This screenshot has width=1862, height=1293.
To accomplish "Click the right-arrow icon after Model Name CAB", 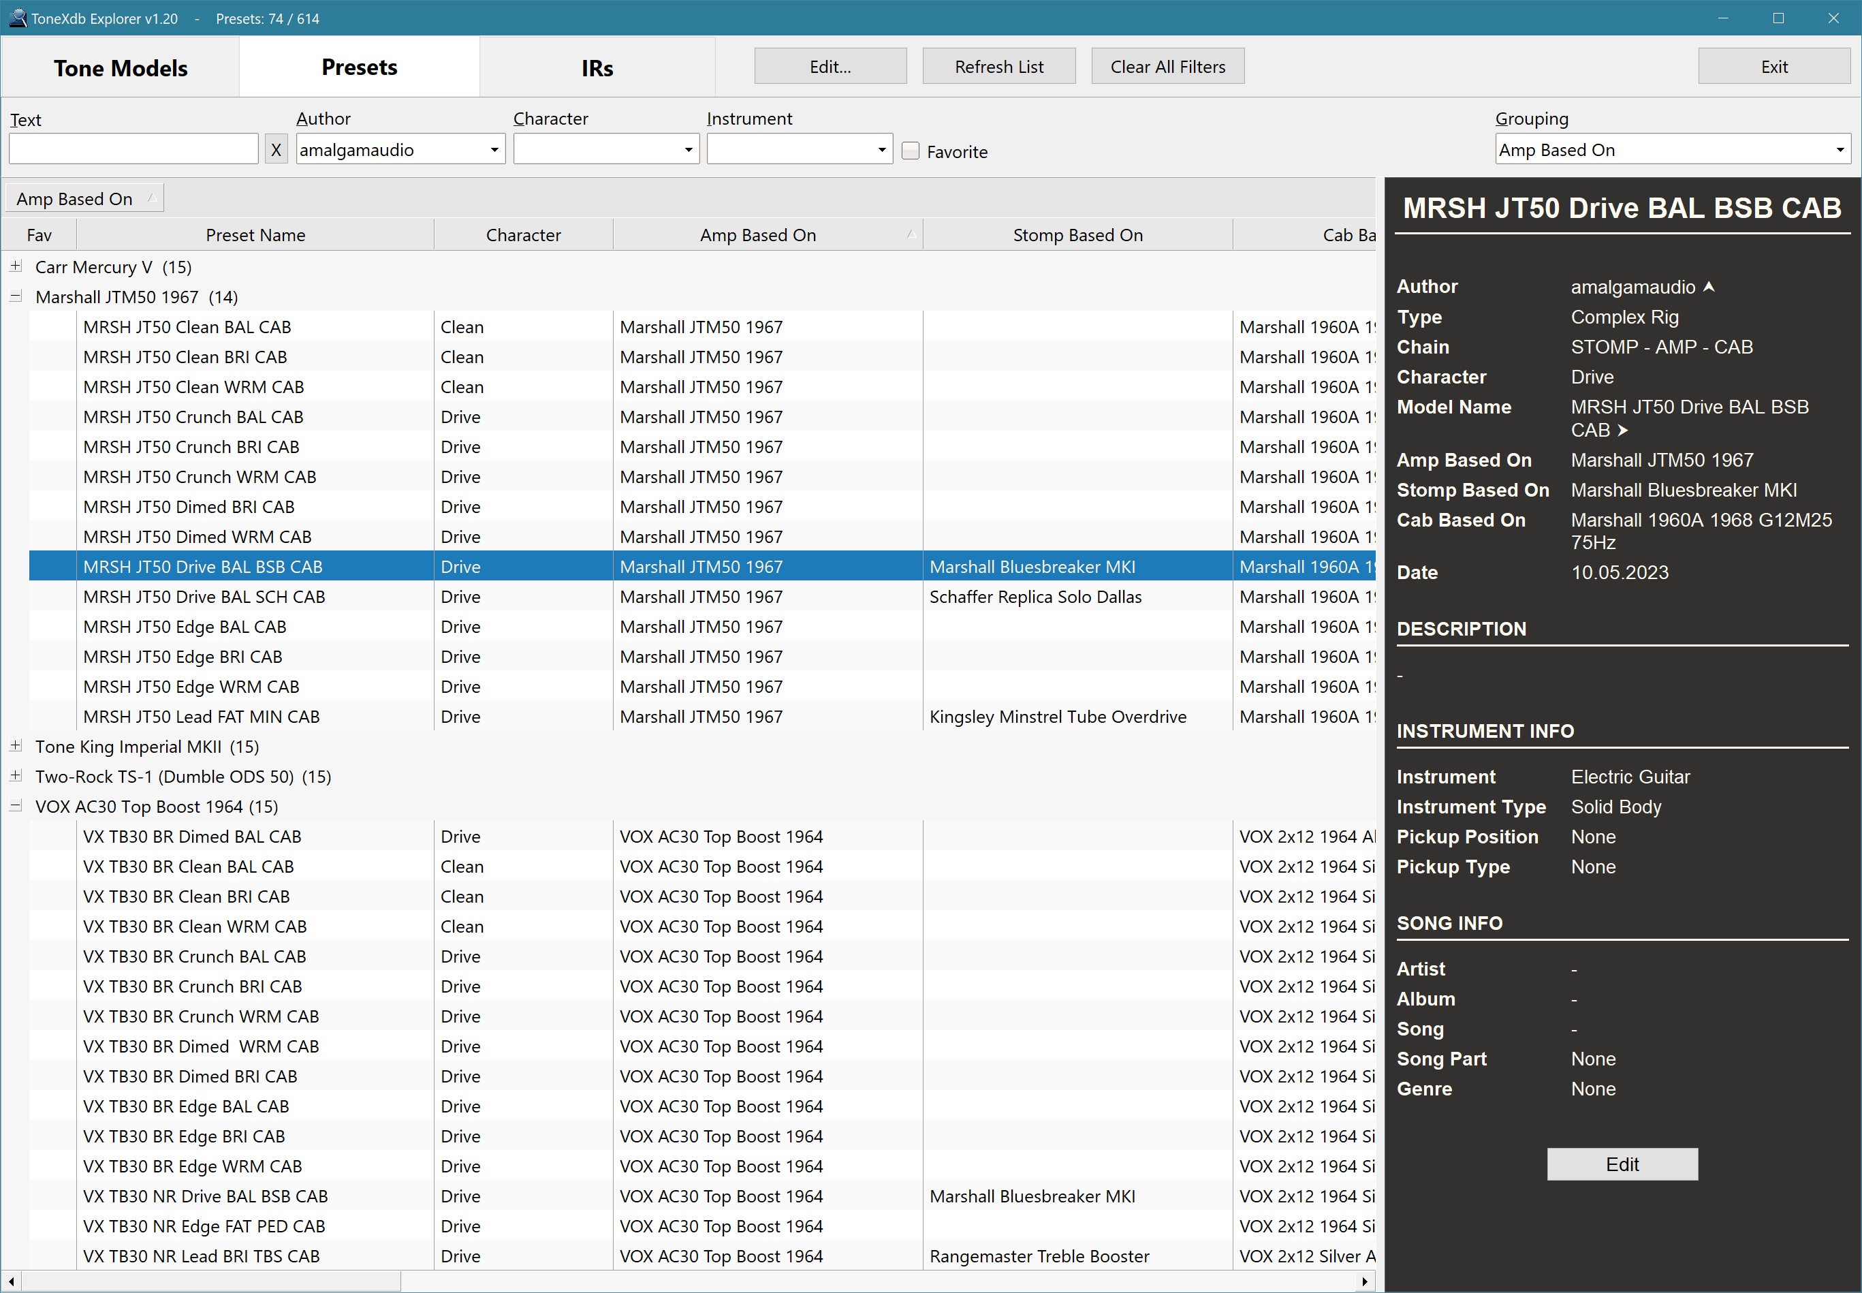I will [1622, 430].
